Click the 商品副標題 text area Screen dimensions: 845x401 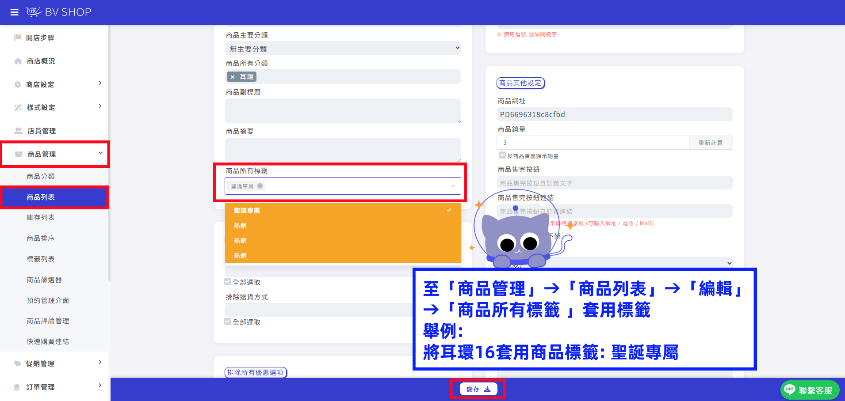click(x=343, y=110)
